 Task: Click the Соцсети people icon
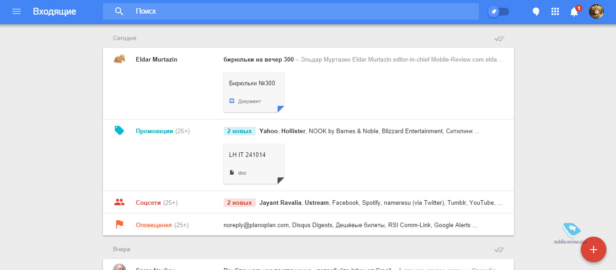(119, 202)
